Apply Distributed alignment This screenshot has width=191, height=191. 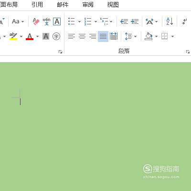pos(114,36)
